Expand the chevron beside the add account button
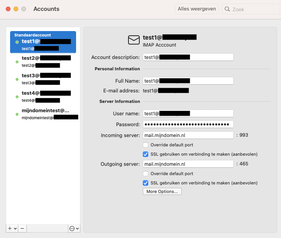The image size is (281, 238). coord(15,229)
